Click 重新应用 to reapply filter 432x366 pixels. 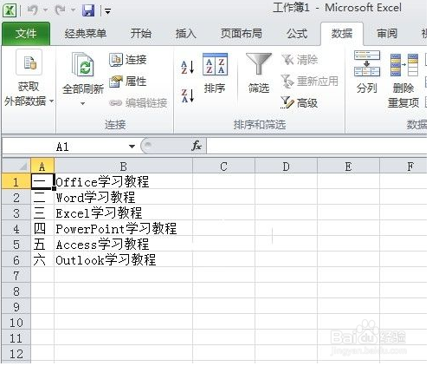(309, 82)
